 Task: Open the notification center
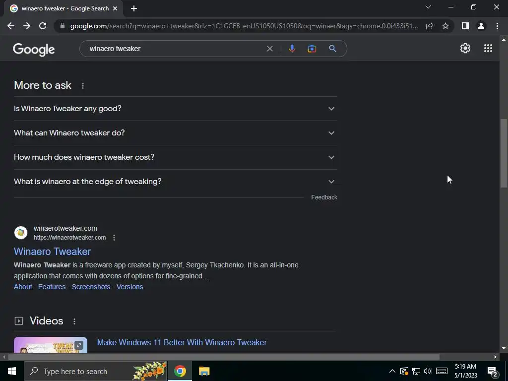[493, 372]
